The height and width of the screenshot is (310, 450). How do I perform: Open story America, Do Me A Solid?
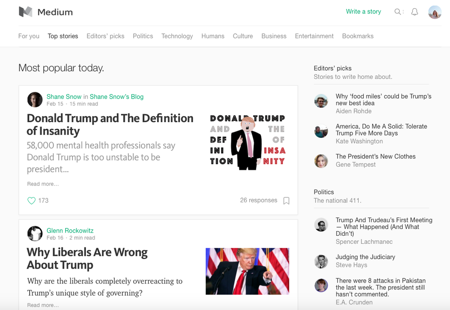[x=382, y=130]
